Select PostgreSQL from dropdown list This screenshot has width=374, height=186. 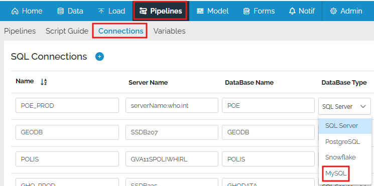345,142
